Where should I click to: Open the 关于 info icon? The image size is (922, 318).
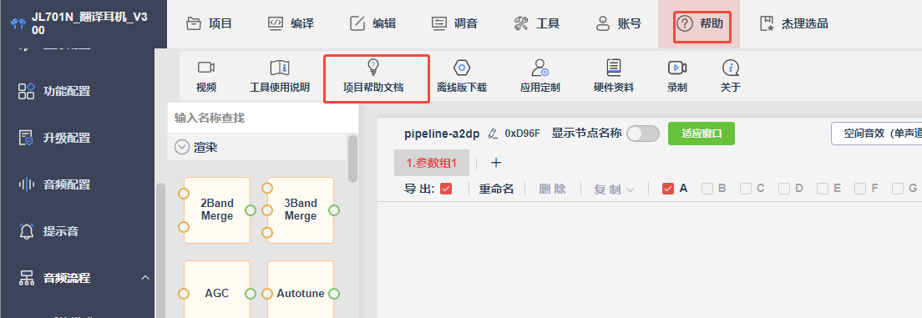coord(730,67)
